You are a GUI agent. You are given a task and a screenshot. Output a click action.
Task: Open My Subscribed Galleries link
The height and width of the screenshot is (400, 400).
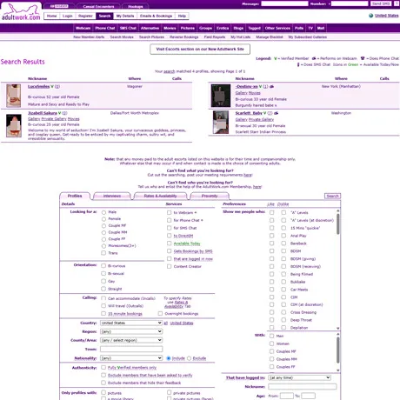[x=308, y=37]
